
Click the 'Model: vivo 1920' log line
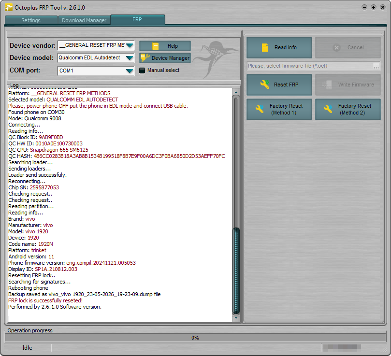pyautogui.click(x=28, y=231)
